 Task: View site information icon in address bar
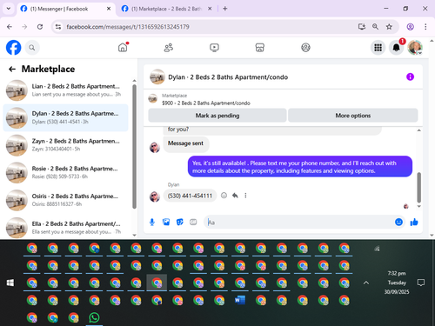pyautogui.click(x=58, y=27)
